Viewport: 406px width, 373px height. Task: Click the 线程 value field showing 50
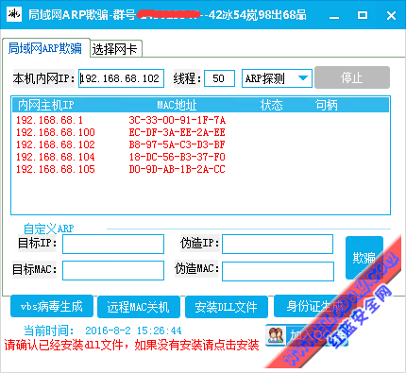(219, 78)
